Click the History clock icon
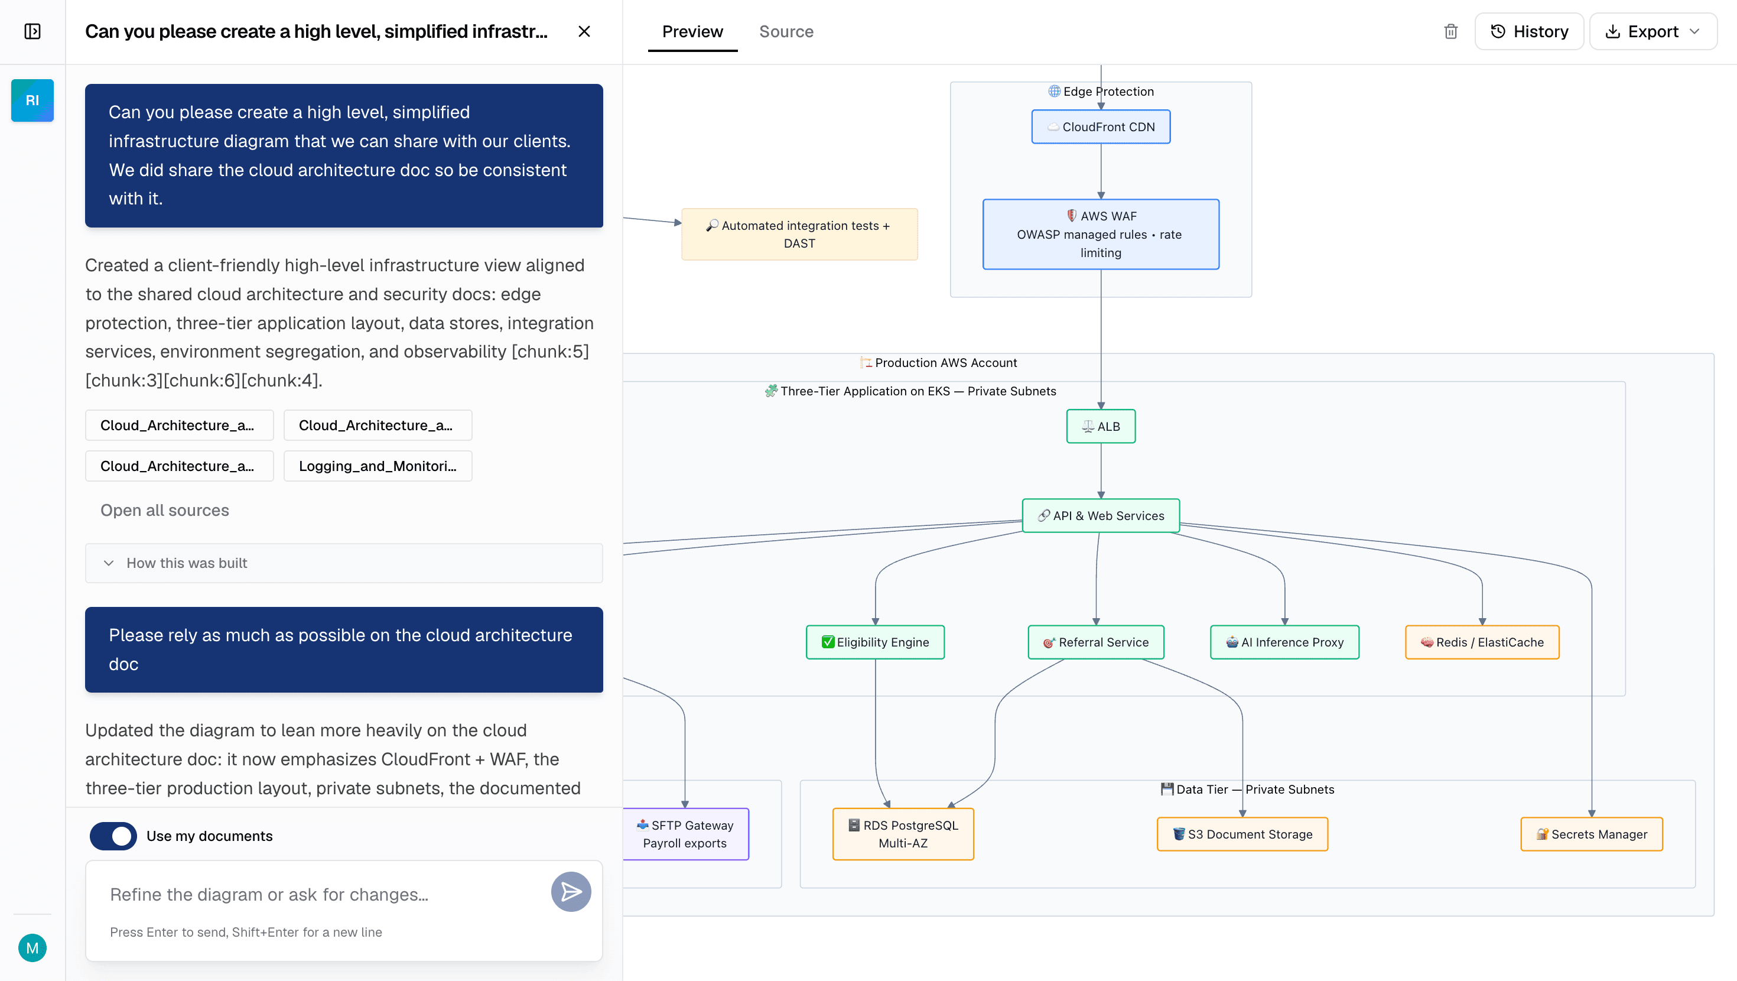This screenshot has width=1737, height=981. pyautogui.click(x=1498, y=32)
